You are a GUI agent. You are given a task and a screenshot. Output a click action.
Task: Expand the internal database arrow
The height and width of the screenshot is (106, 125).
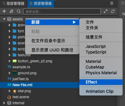[x=4, y=103]
